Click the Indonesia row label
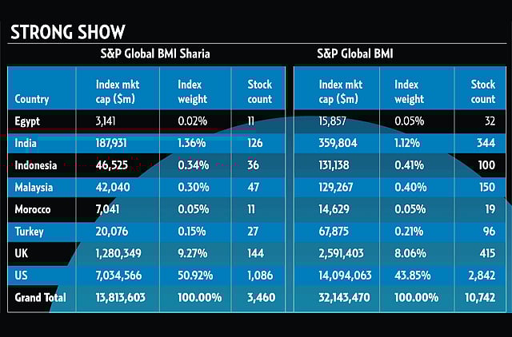 pos(37,165)
